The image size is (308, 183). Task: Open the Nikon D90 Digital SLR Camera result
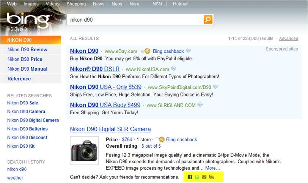coord(110,129)
